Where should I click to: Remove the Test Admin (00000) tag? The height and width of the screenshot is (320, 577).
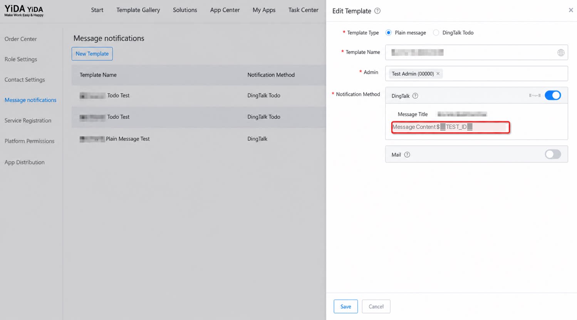pos(438,73)
